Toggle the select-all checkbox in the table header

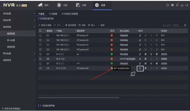40,31
